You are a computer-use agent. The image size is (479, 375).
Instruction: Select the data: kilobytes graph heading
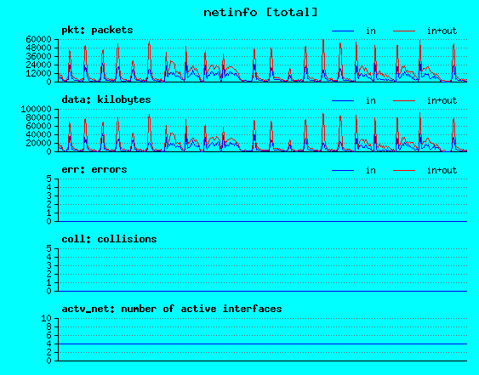[106, 99]
